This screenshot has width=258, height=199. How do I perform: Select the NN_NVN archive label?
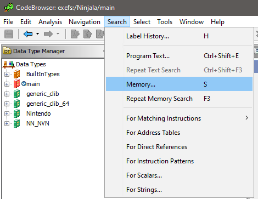pyautogui.click(x=38, y=123)
